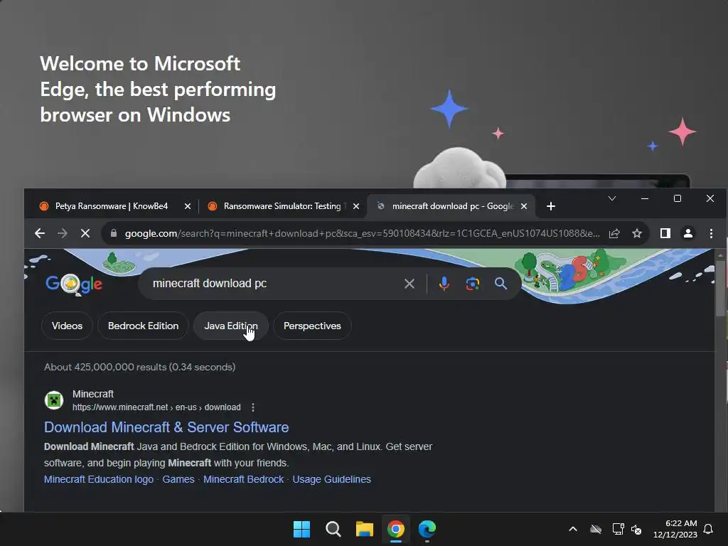Open the tab search chevron

(x=612, y=199)
